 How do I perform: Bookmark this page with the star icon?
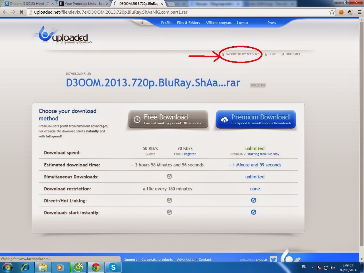coord(332,12)
